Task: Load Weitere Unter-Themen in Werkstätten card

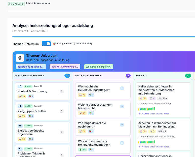Action: tap(154, 114)
